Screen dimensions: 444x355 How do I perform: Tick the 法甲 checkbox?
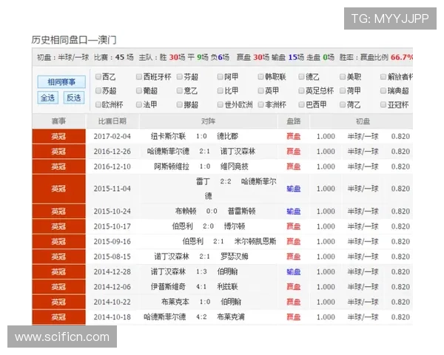(139, 105)
